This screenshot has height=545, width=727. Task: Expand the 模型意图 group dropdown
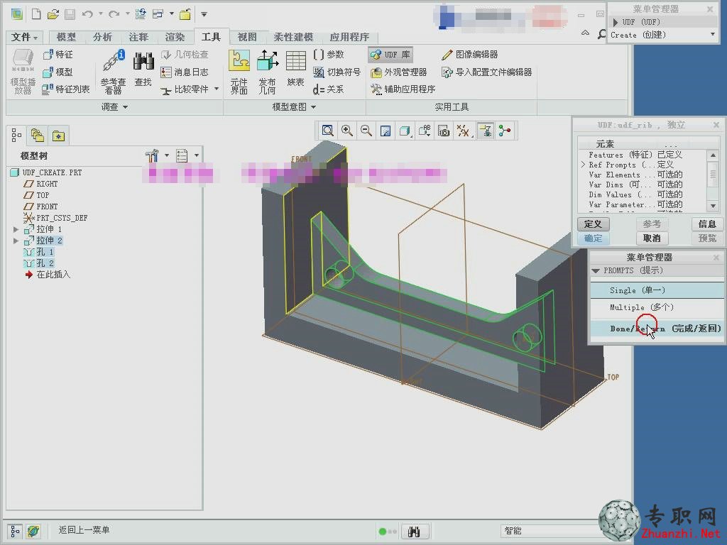294,107
